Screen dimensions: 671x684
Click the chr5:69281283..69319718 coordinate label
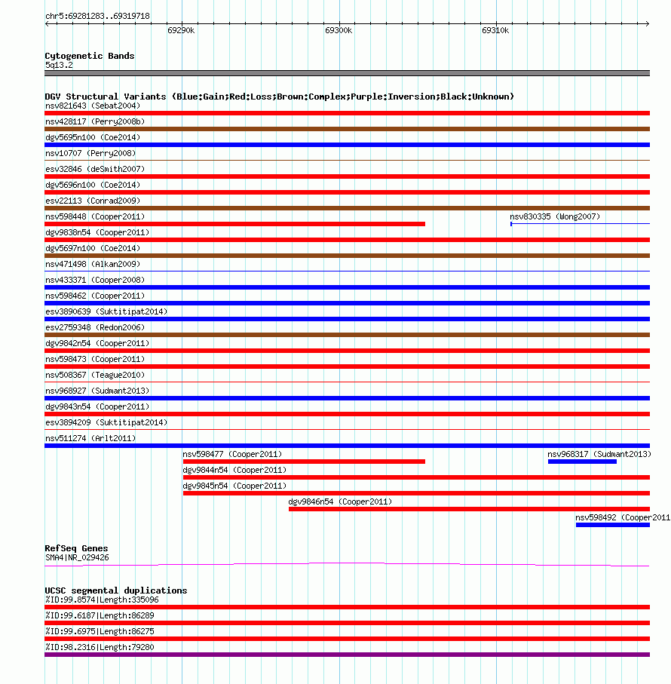coord(98,16)
